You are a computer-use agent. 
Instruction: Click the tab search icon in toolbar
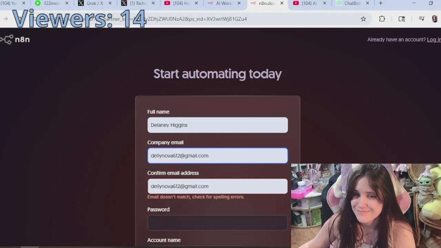pyautogui.click(x=402, y=19)
